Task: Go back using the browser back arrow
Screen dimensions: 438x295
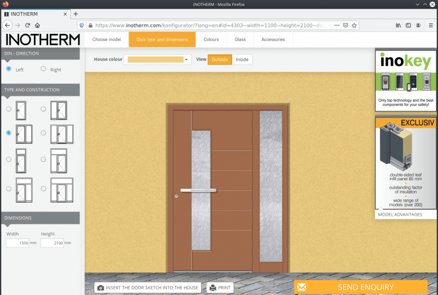Action: [x=7, y=25]
